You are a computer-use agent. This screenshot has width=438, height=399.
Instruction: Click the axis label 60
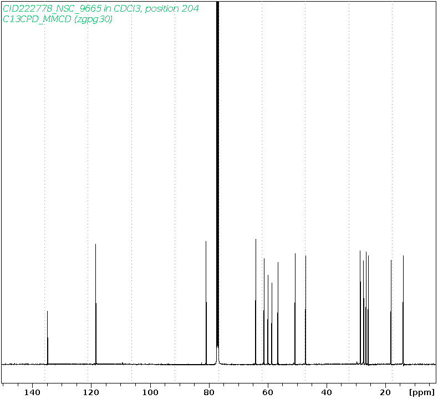pos(268,392)
